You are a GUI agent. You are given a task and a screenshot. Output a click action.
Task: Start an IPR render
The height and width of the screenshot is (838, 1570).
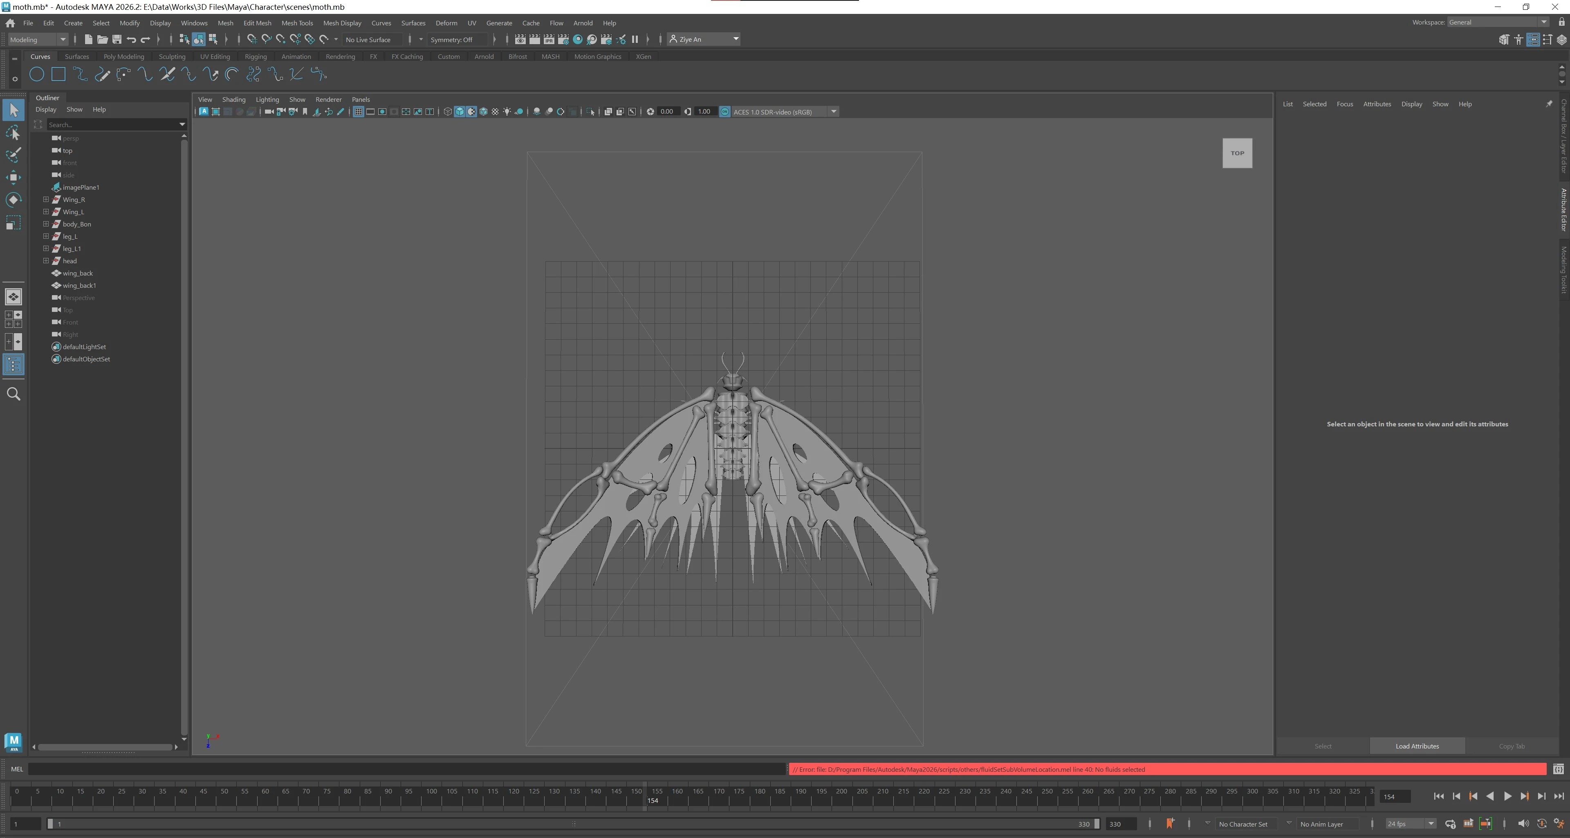pos(549,39)
